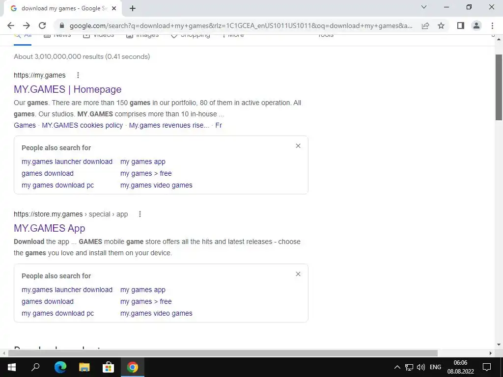Image resolution: width=503 pixels, height=377 pixels.
Task: Open Chrome's three-dot menu
Action: click(492, 26)
